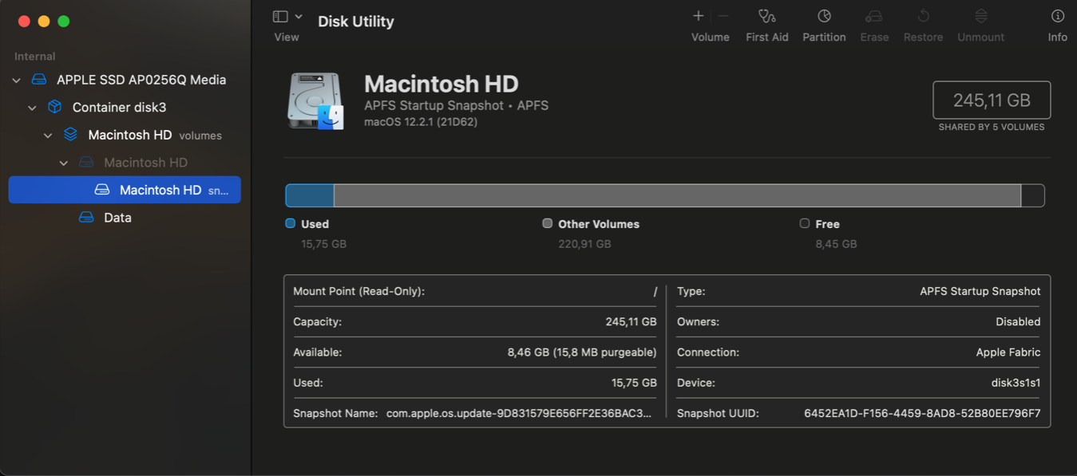Viewport: 1077px width, 476px height.
Task: Expand the View dropdown chevron in toolbar
Action: (x=299, y=17)
